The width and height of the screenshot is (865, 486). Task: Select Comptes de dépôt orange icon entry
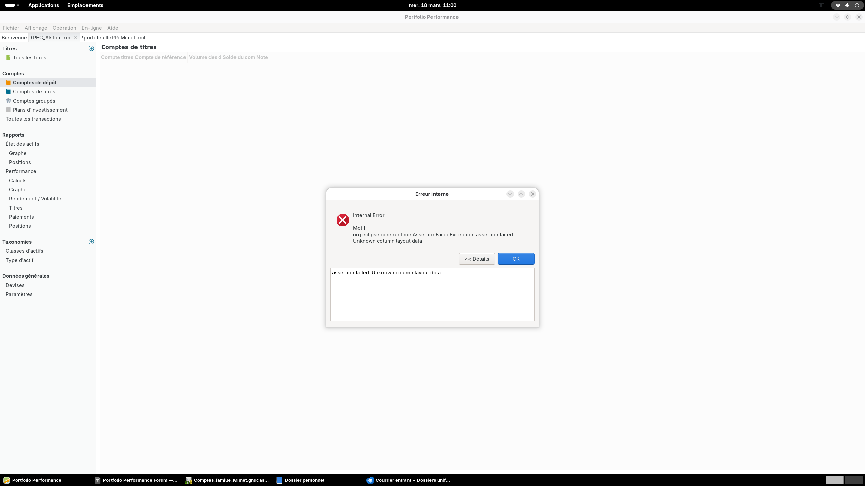[x=34, y=83]
